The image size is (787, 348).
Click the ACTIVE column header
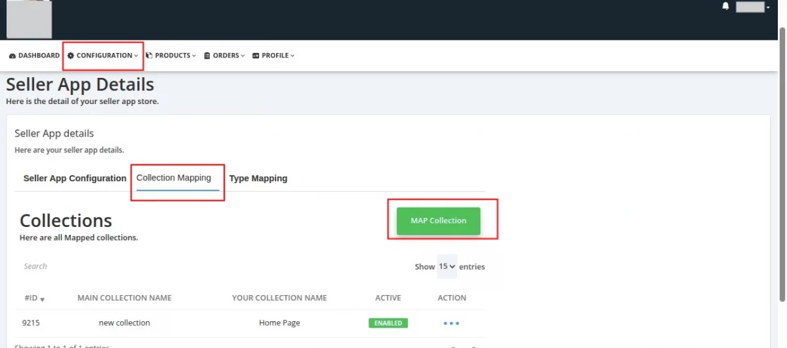[x=388, y=298]
